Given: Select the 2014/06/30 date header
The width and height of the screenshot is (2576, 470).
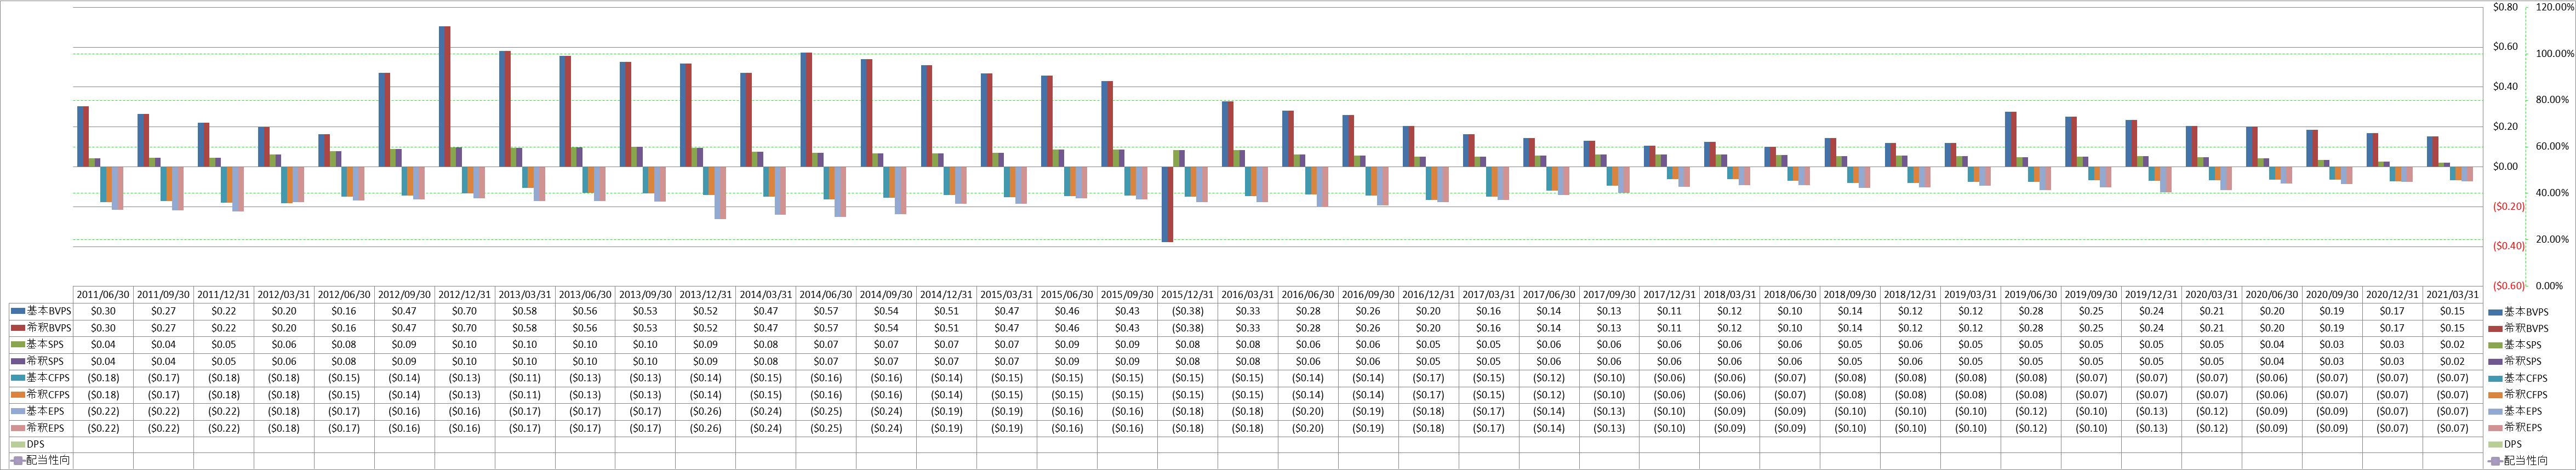Looking at the screenshot, I should 827,295.
